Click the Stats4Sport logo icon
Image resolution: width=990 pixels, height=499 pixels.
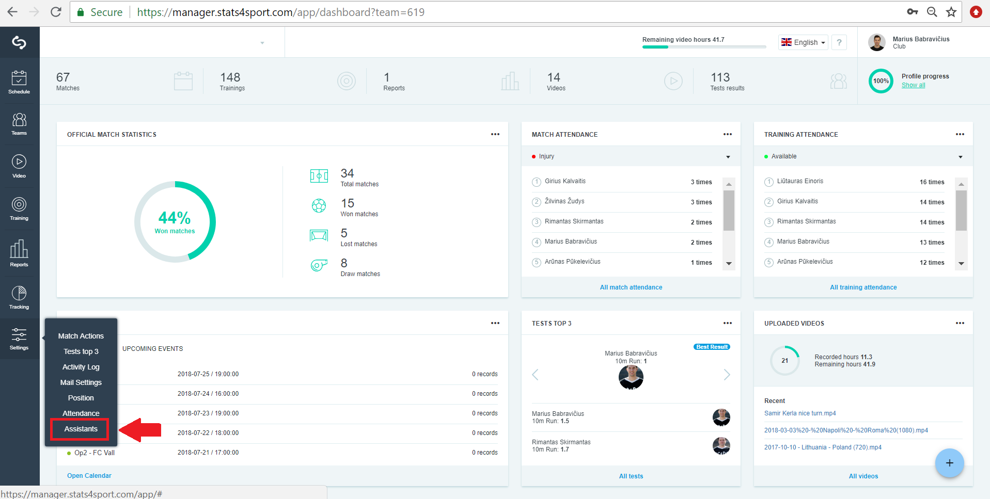[x=19, y=42]
